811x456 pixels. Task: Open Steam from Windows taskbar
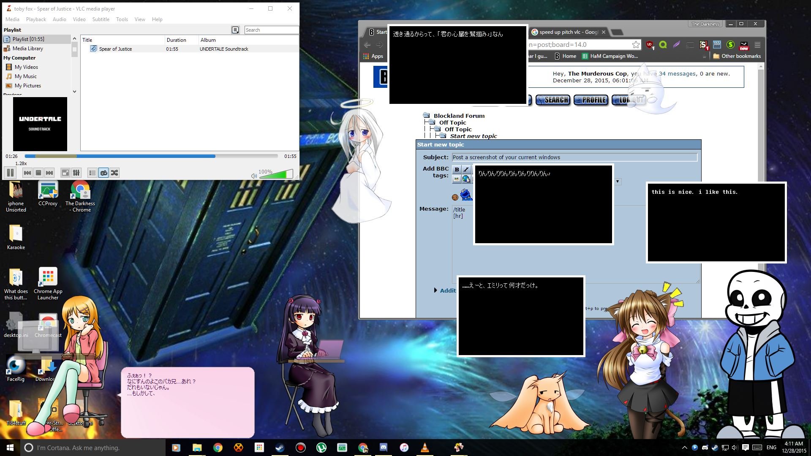tap(280, 448)
